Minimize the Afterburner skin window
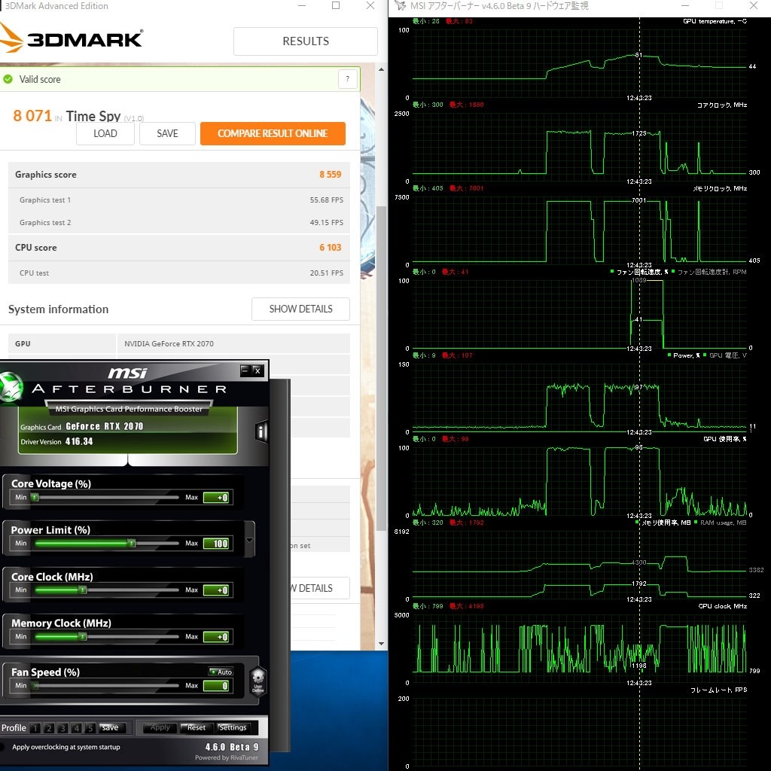The width and height of the screenshot is (771, 771). tap(245, 370)
